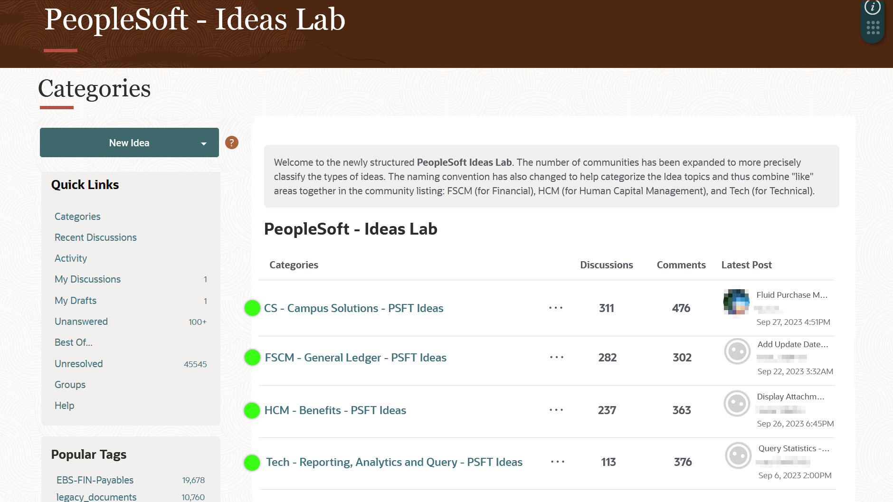The width and height of the screenshot is (893, 502).
Task: Open the Best Of... section in Quick Links
Action: [74, 342]
